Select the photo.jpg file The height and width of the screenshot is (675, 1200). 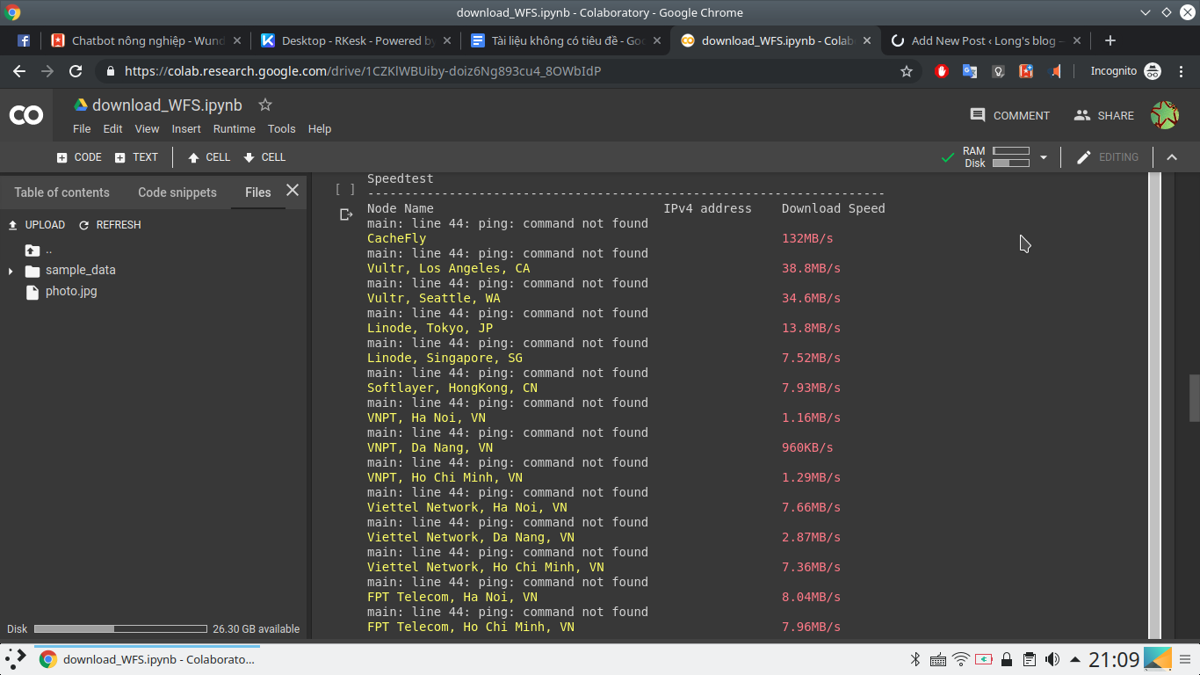pos(61,291)
